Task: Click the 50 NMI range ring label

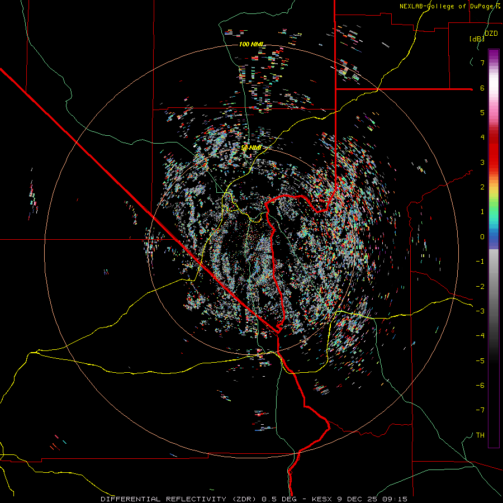Action: pyautogui.click(x=251, y=148)
